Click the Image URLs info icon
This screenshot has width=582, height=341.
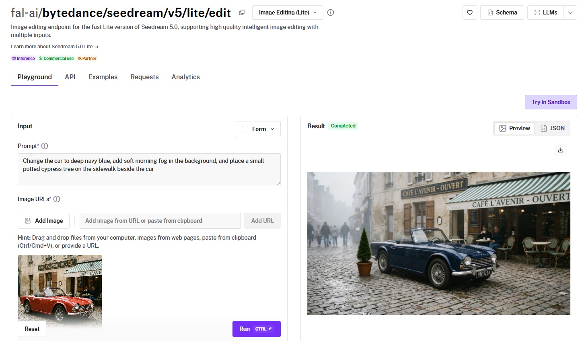[x=57, y=199]
